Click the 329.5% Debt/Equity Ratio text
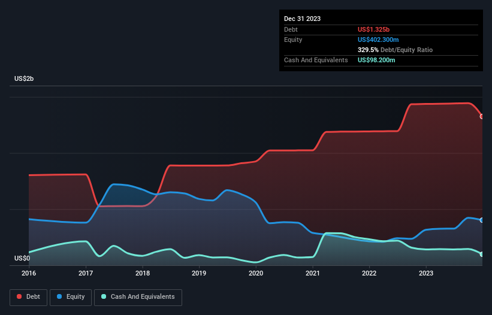The image size is (492, 315). coord(395,50)
